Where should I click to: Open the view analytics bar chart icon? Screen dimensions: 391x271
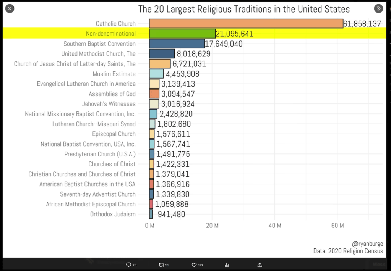(x=227, y=265)
